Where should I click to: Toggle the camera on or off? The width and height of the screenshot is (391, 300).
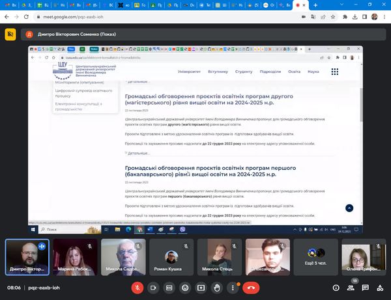click(154, 287)
